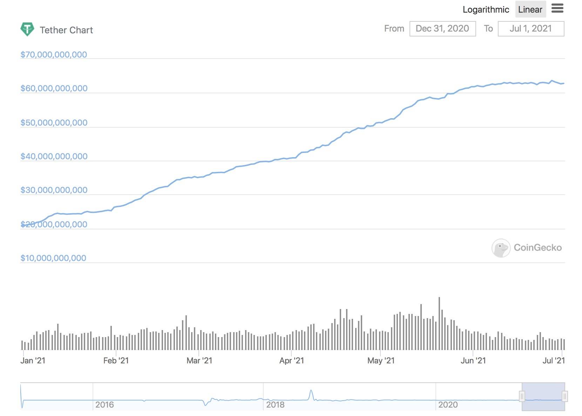Click the Tether Chart title
This screenshot has width=582, height=416.
point(66,30)
